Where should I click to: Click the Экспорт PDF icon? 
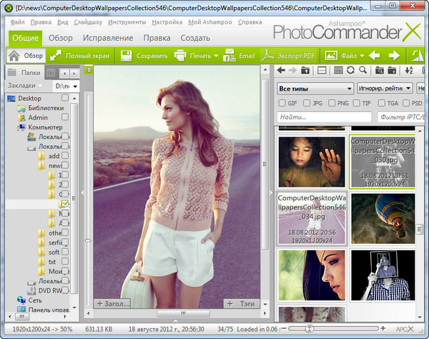coord(267,55)
